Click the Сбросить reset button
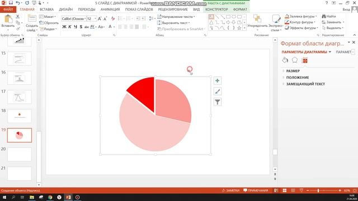 click(x=49, y=23)
